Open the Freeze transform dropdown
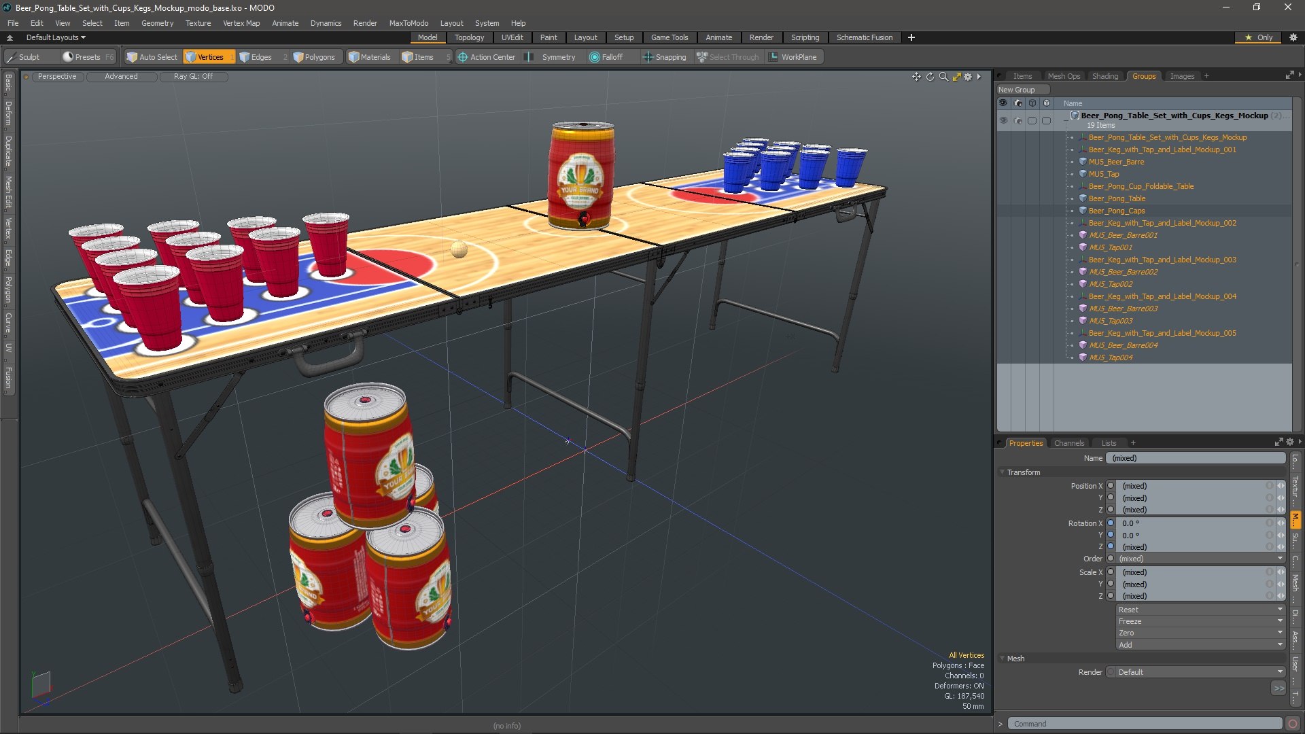 pyautogui.click(x=1200, y=621)
